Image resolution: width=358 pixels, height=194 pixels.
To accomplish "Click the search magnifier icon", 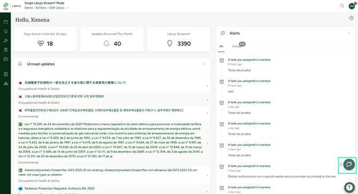I will 342,6.
